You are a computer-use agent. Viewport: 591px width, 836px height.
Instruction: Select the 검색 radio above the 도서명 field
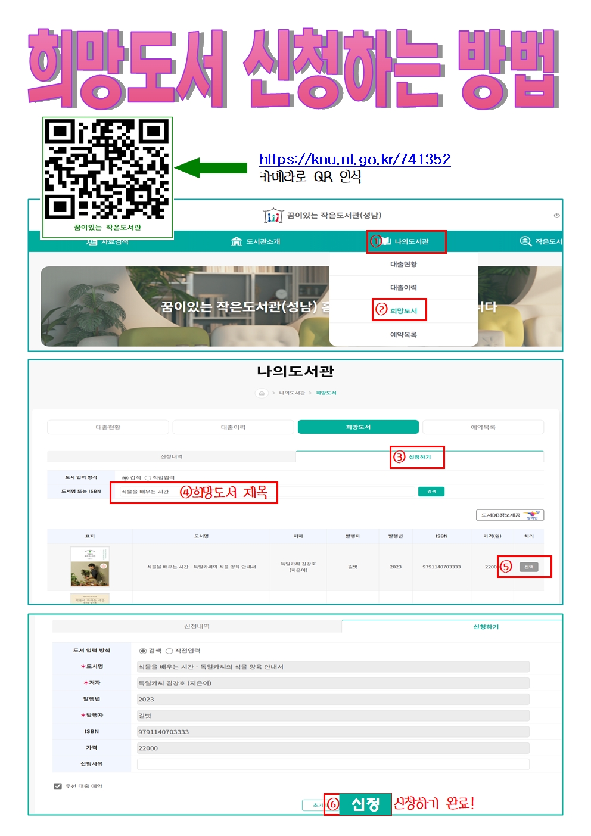point(143,651)
